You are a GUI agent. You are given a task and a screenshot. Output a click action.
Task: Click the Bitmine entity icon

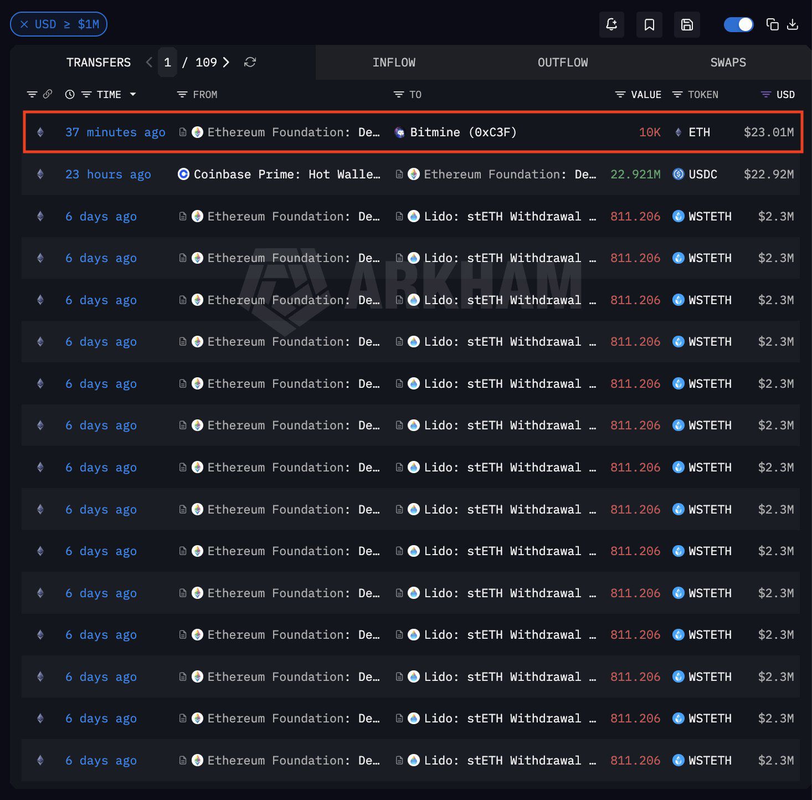pyautogui.click(x=399, y=132)
